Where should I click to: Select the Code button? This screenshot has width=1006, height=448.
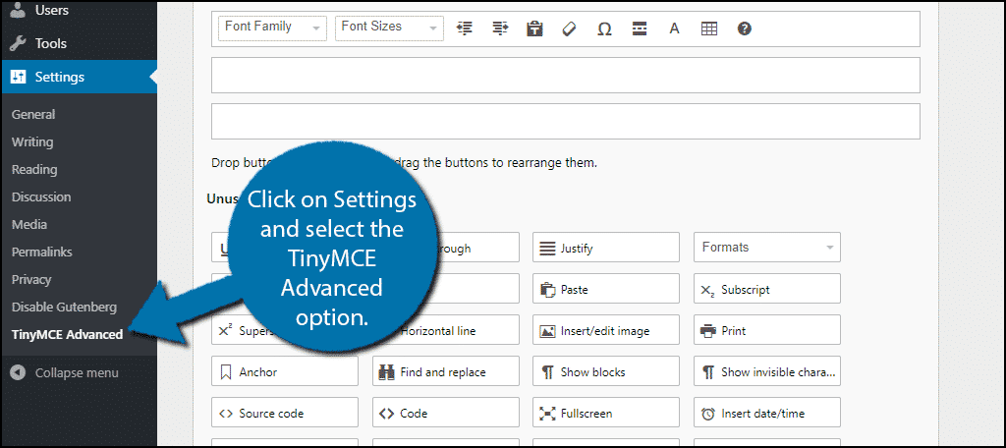[x=445, y=413]
